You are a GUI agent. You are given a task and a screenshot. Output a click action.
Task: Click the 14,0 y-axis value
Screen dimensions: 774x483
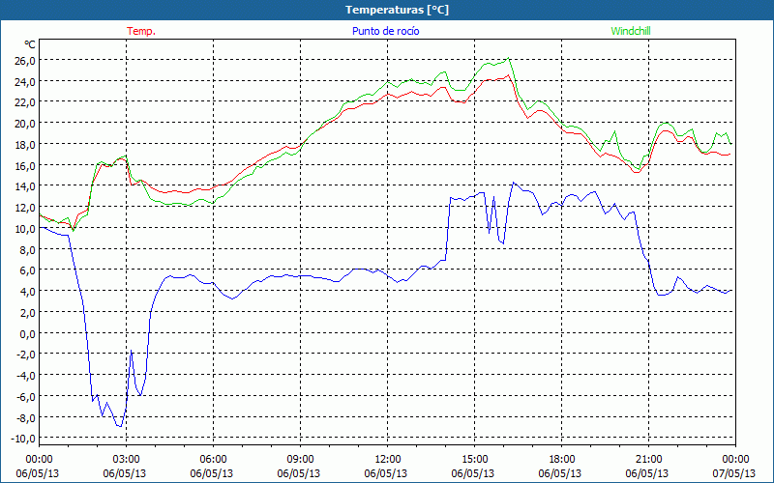tap(26, 186)
